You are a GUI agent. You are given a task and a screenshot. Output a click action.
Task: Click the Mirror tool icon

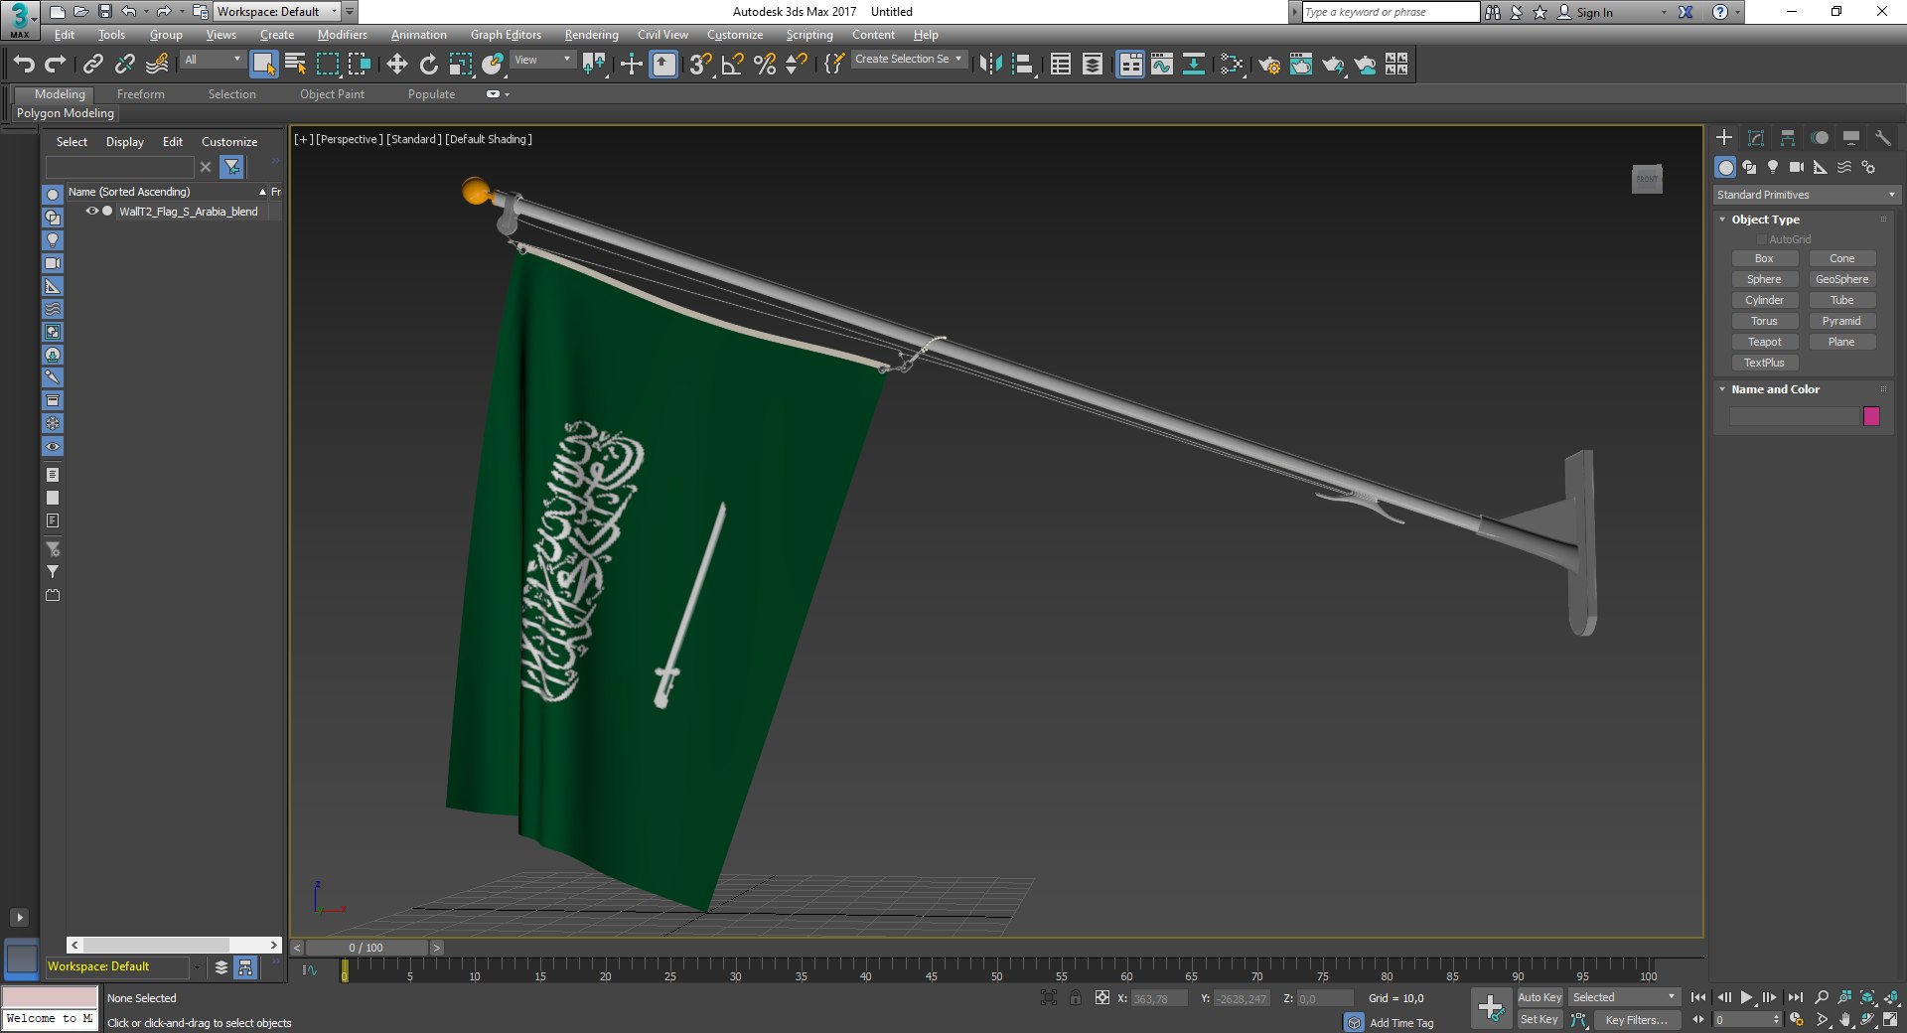[990, 65]
